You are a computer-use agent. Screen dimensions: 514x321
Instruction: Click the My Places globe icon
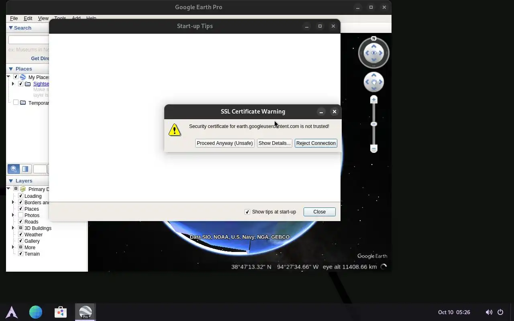coord(23,77)
